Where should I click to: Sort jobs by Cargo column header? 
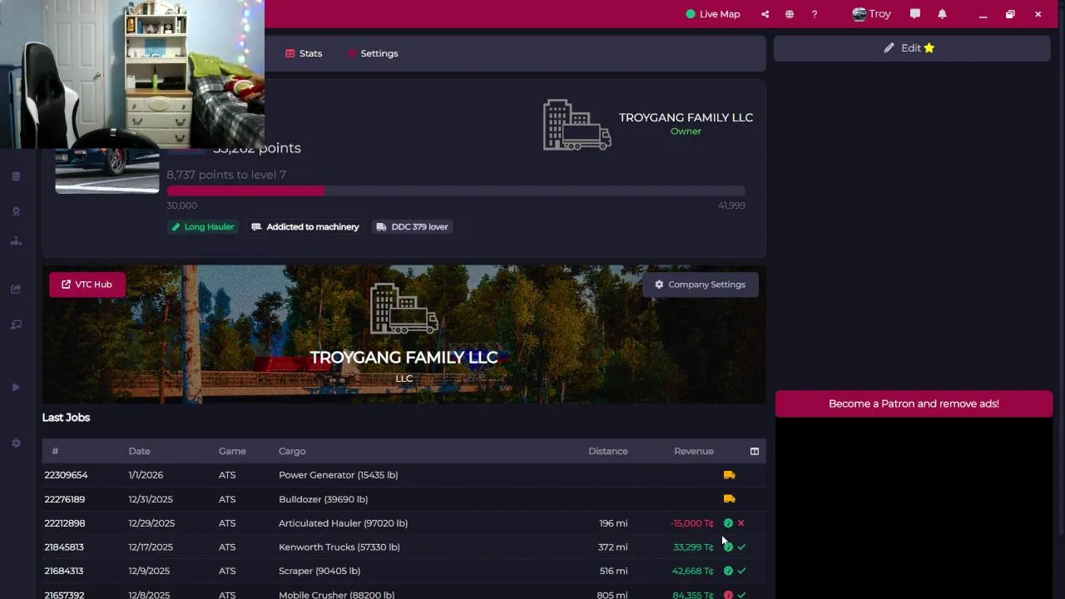292,451
